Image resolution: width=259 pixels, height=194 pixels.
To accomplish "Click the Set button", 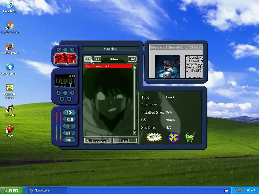I will pos(132,59).
